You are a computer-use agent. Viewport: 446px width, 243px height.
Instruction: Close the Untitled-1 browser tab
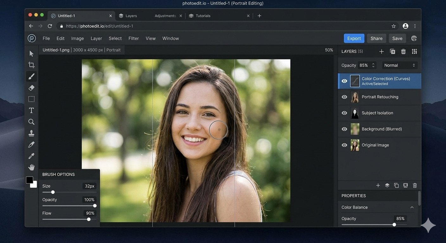[x=111, y=16]
